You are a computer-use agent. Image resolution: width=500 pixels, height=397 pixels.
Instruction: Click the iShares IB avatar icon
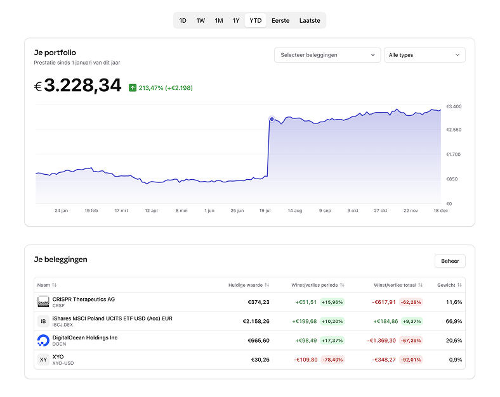[x=43, y=322]
